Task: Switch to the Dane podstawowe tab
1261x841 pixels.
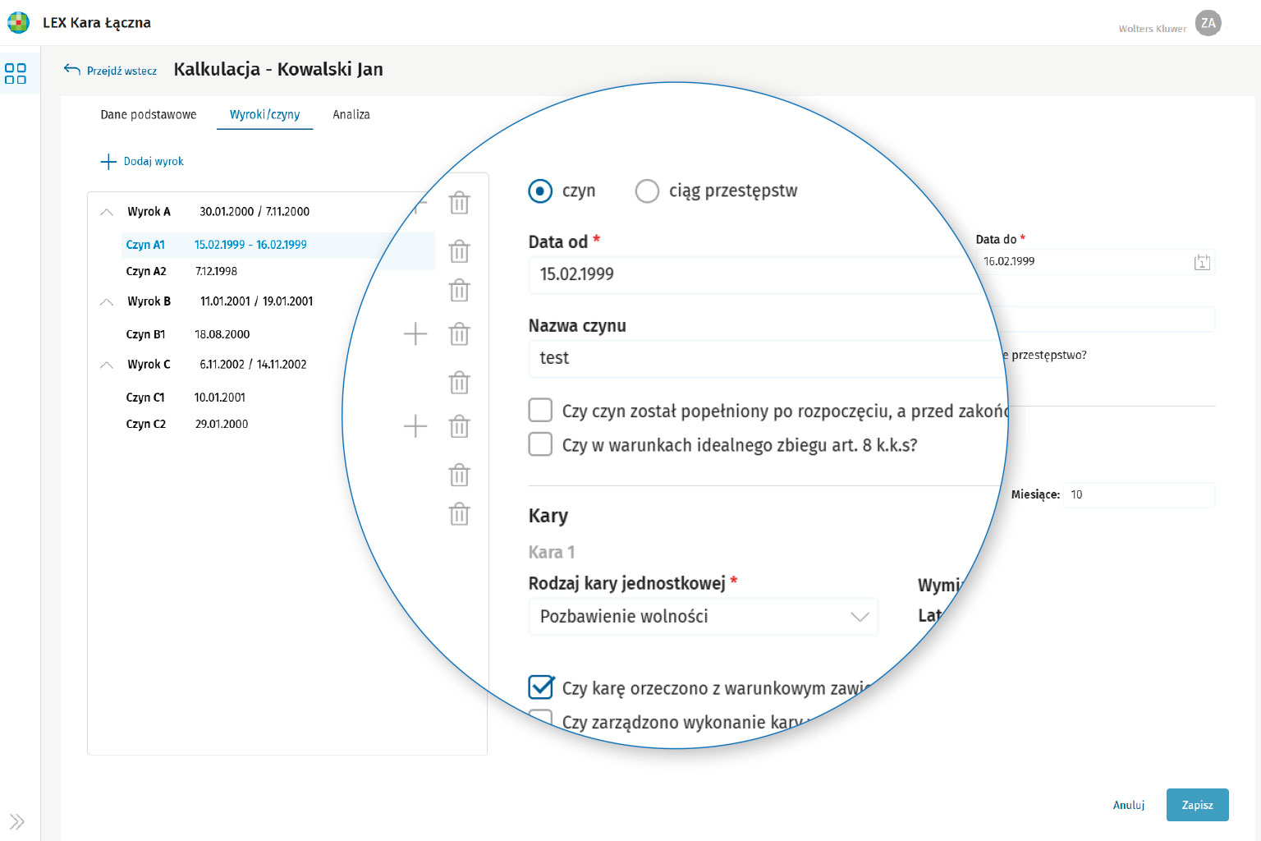Action: 149,115
